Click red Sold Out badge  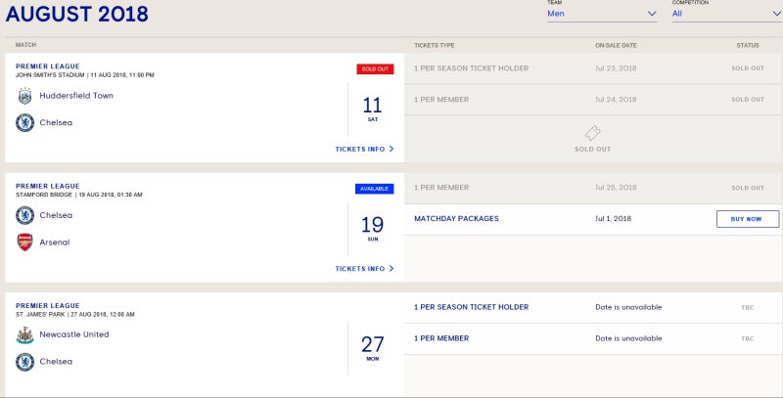point(375,68)
